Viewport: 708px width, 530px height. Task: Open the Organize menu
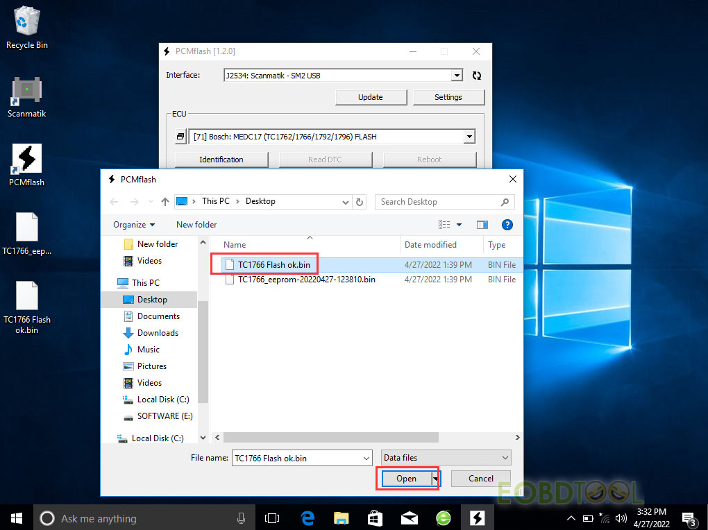point(134,225)
